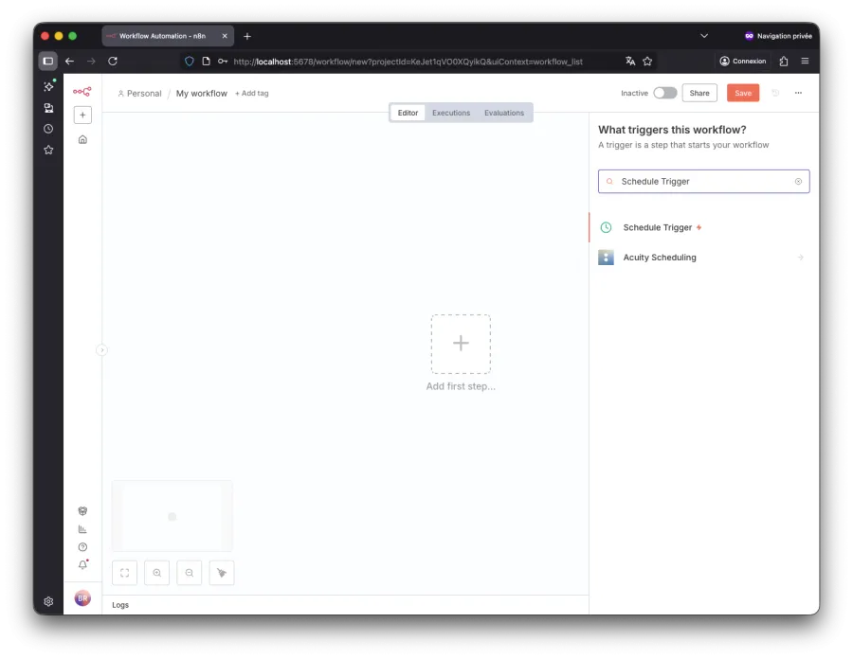Image resolution: width=853 pixels, height=659 pixels.
Task: Click the plus create button in n8n sidebar
Action: click(82, 115)
